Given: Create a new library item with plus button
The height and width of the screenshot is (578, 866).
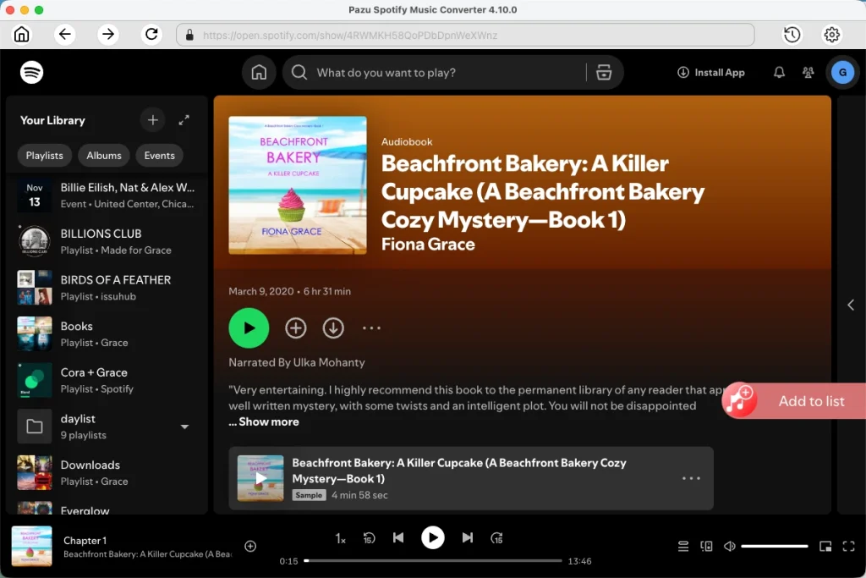Looking at the screenshot, I should [152, 120].
